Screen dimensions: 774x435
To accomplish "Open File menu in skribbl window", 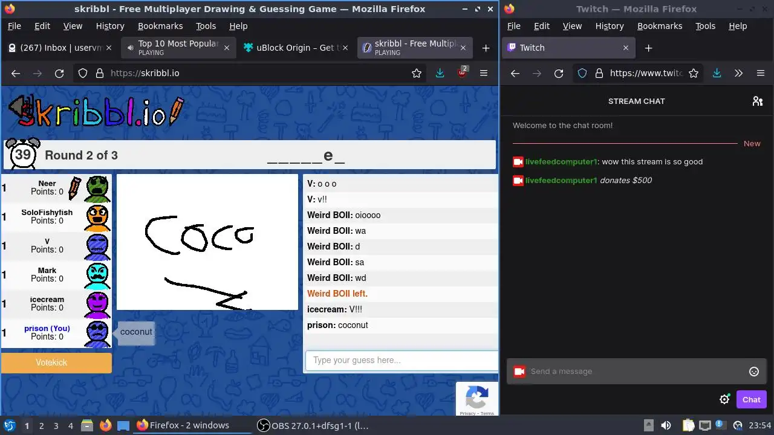I will click(15, 26).
